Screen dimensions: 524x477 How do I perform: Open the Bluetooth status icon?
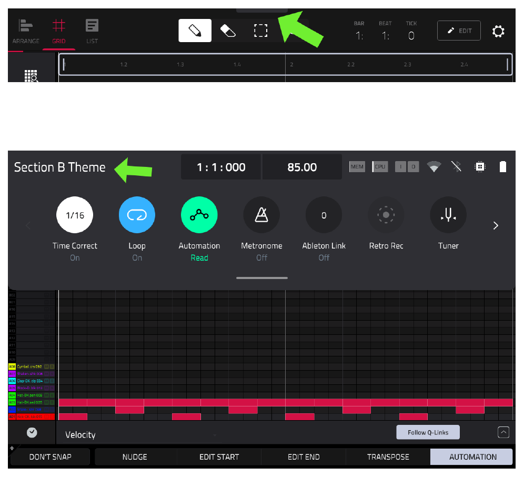(456, 166)
